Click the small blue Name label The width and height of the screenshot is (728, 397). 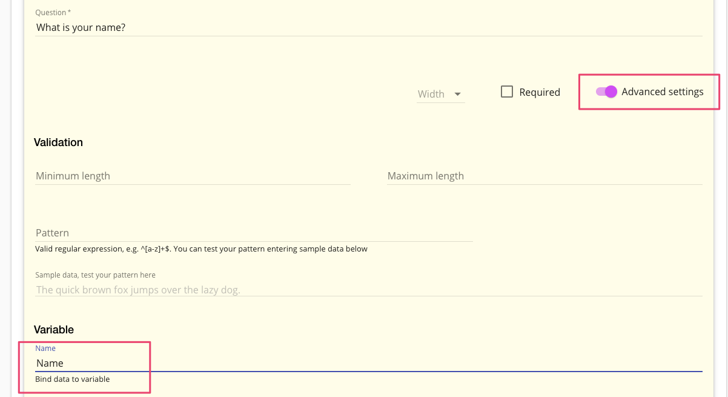45,349
